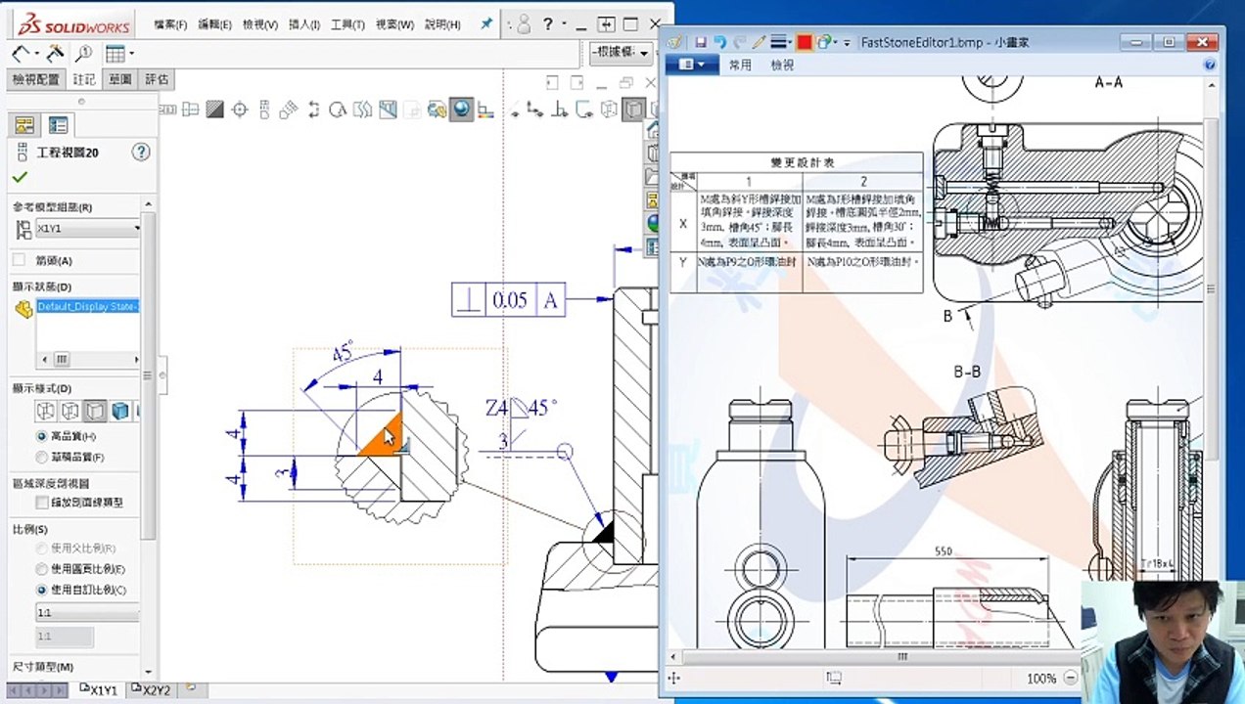
Task: Switch to the 檢視 tab in Paint
Action: [x=782, y=66]
